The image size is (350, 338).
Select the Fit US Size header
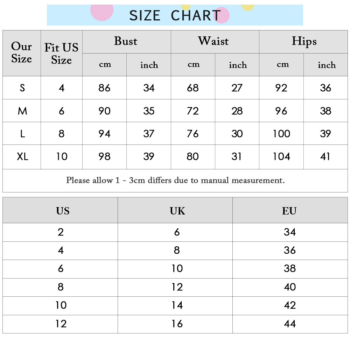pyautogui.click(x=61, y=54)
